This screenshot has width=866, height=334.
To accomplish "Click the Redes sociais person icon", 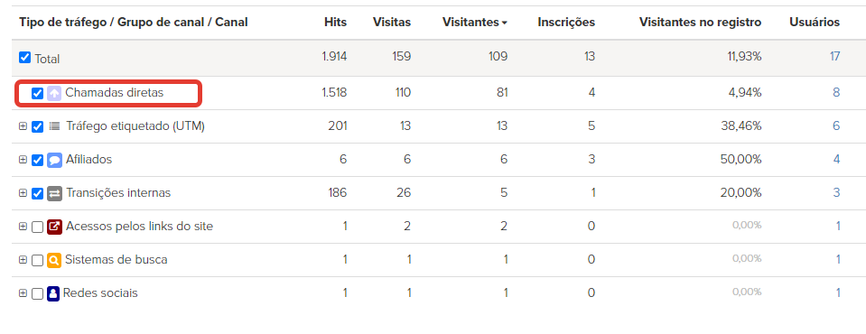I will point(53,293).
